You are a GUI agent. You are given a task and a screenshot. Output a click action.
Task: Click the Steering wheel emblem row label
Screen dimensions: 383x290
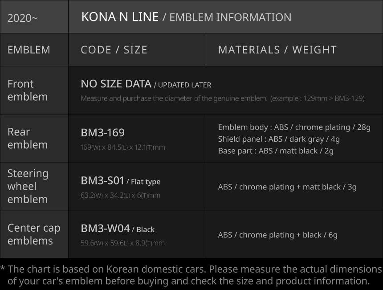coord(28,186)
